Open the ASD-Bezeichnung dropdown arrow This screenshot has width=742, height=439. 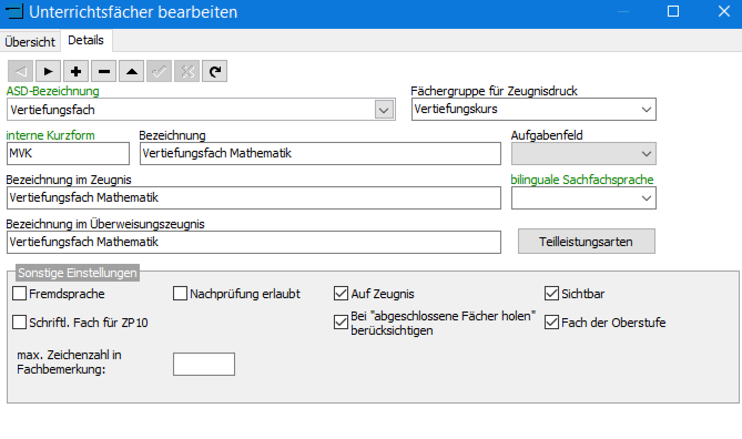click(384, 110)
